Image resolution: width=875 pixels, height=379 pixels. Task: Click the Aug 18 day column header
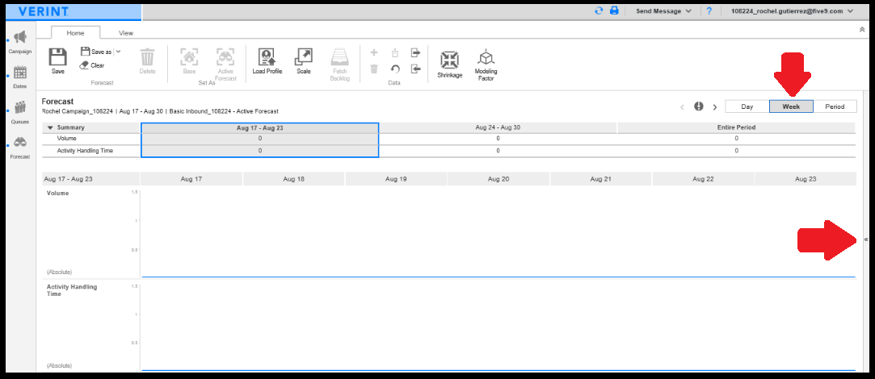[x=293, y=179]
